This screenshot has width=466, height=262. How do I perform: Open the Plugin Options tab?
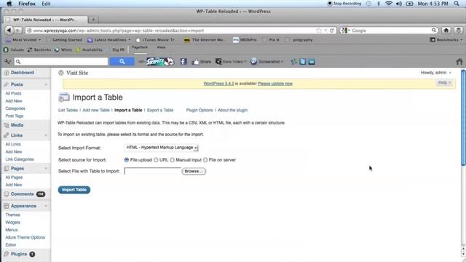[200, 110]
